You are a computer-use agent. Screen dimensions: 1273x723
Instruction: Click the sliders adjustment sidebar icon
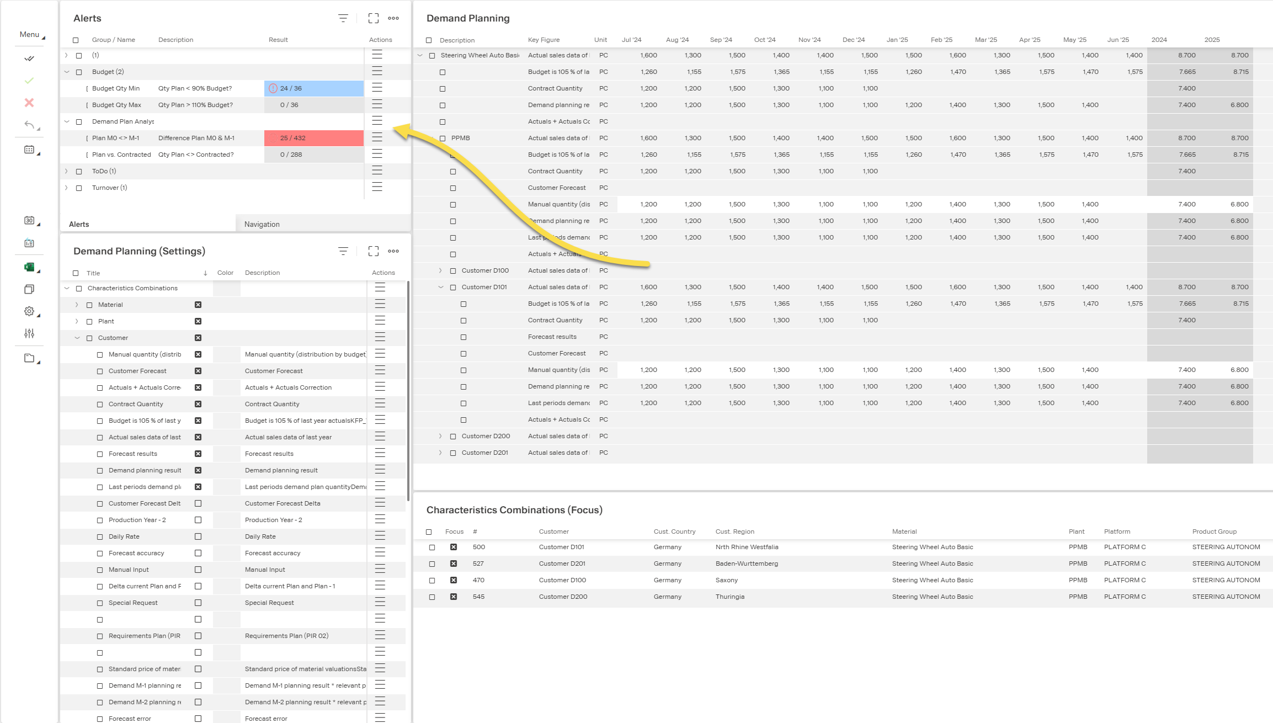pyautogui.click(x=29, y=333)
